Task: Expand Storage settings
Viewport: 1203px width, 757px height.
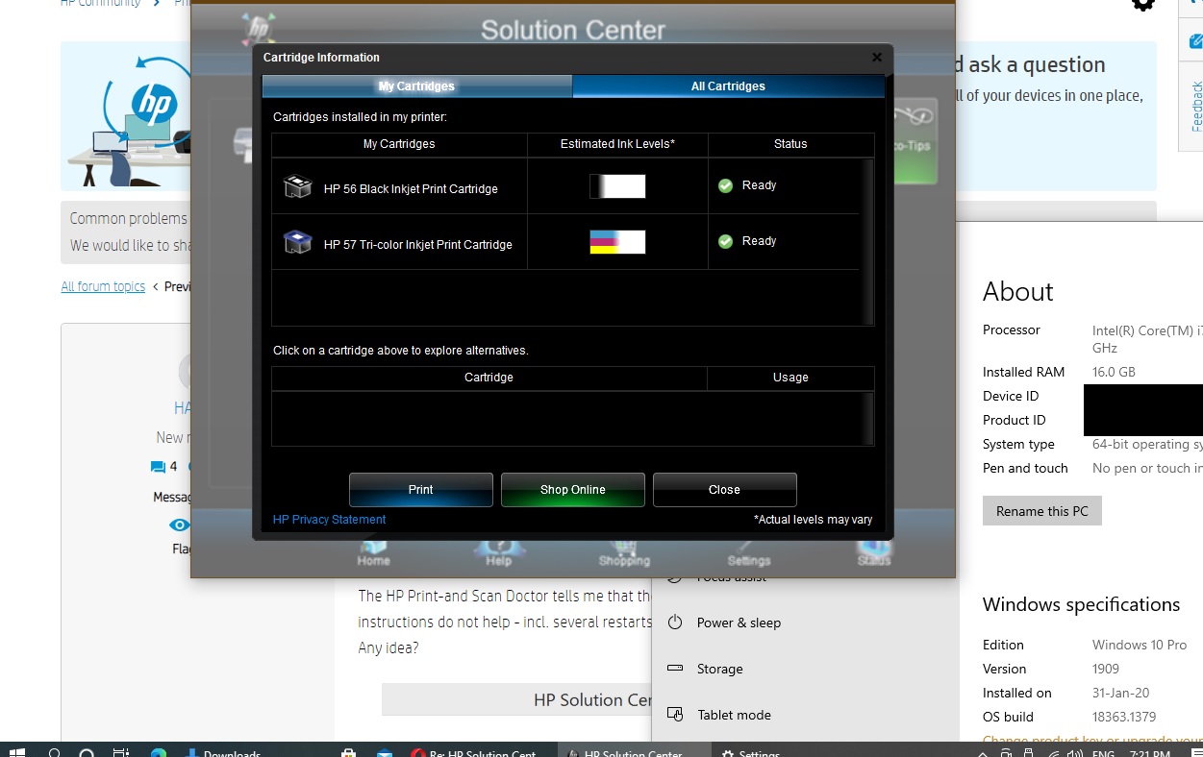Action: (720, 669)
